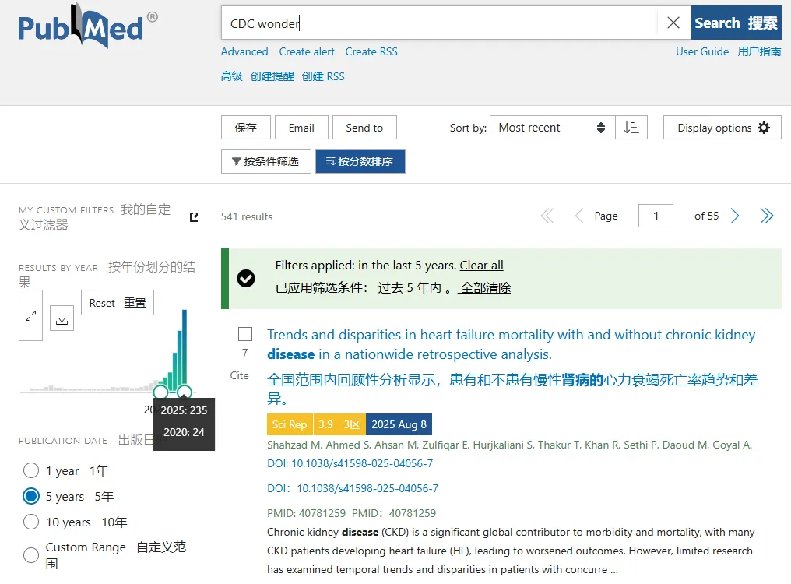
Task: Click the 3.9 impact factor badge
Action: coord(326,424)
